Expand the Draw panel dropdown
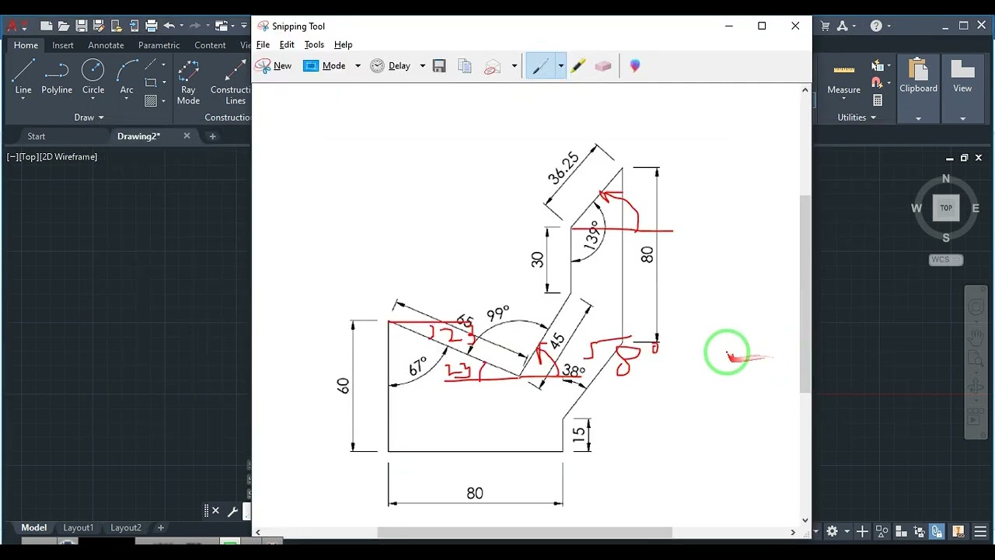The height and width of the screenshot is (560, 995). pos(89,117)
